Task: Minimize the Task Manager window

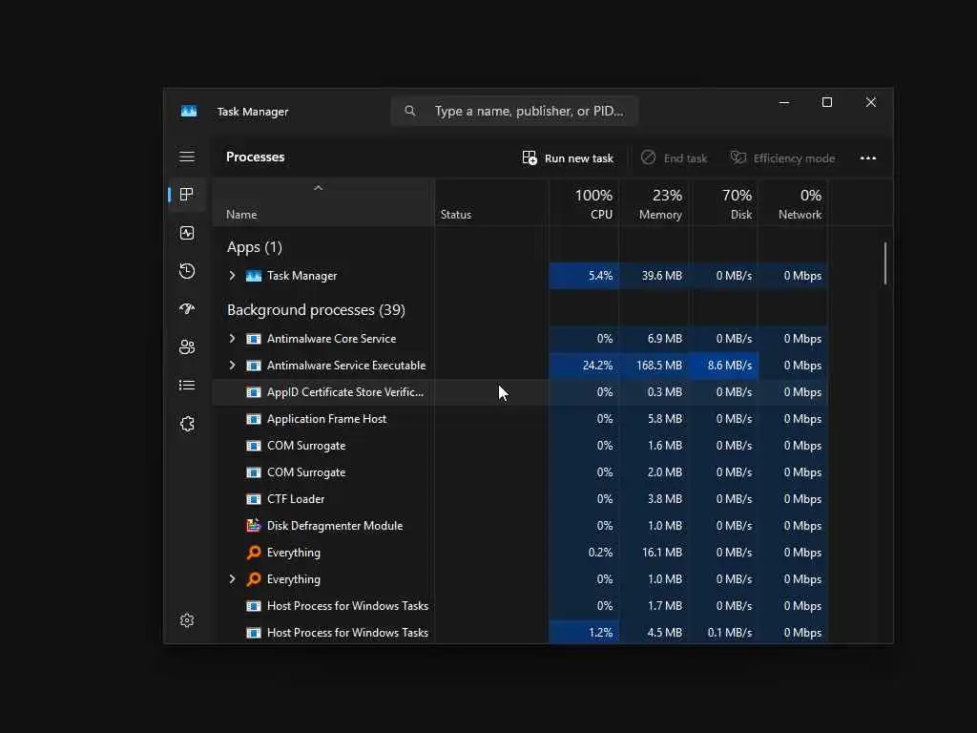Action: (784, 102)
